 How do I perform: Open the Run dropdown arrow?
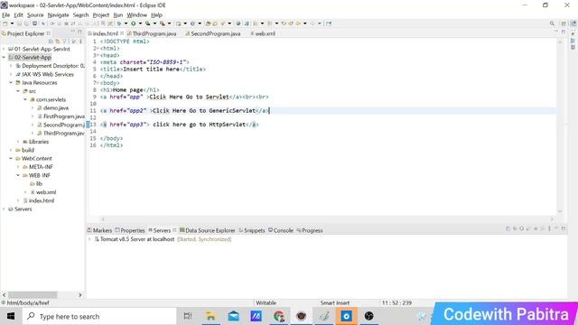click(x=140, y=23)
